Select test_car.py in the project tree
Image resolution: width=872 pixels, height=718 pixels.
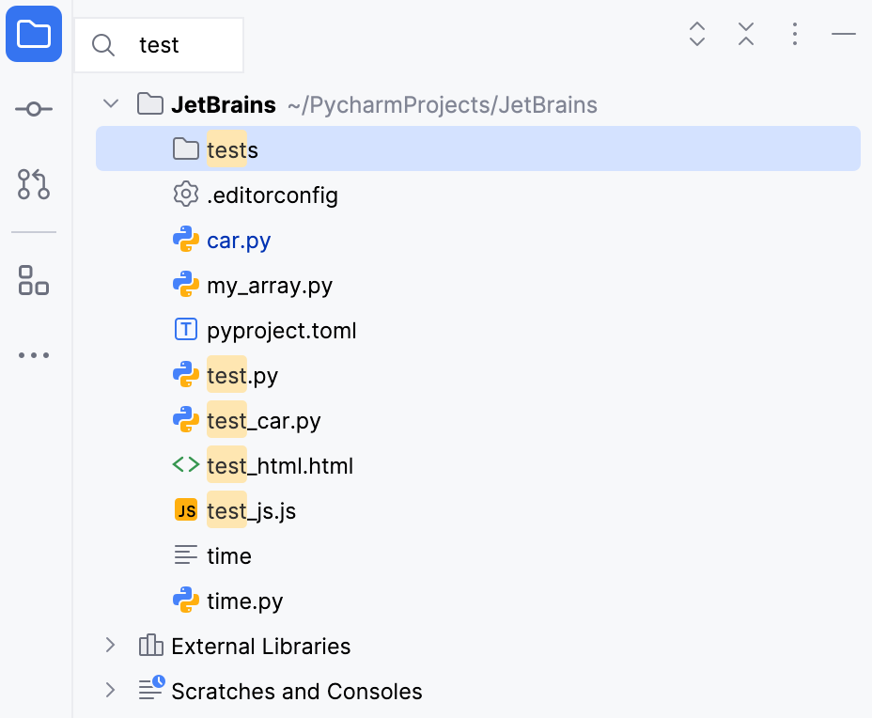pos(264,420)
